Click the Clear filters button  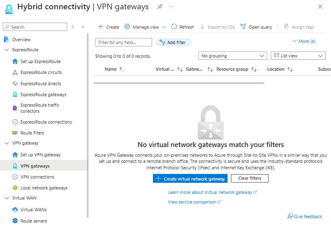coord(250,178)
